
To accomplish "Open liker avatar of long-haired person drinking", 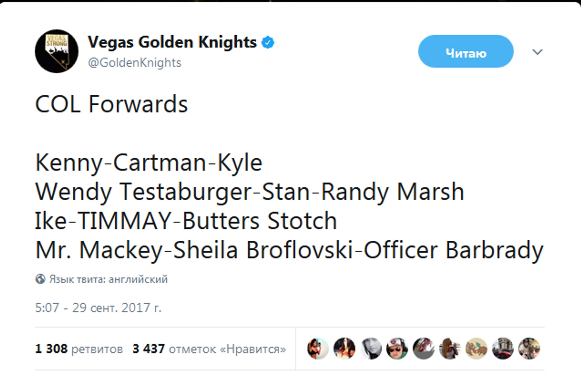I will (x=450, y=349).
